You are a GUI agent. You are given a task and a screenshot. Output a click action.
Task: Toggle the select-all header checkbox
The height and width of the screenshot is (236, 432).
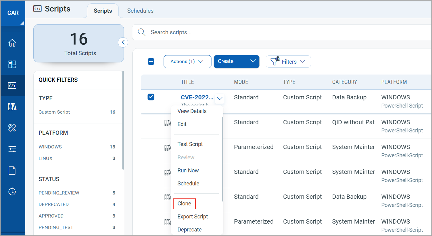click(x=151, y=61)
